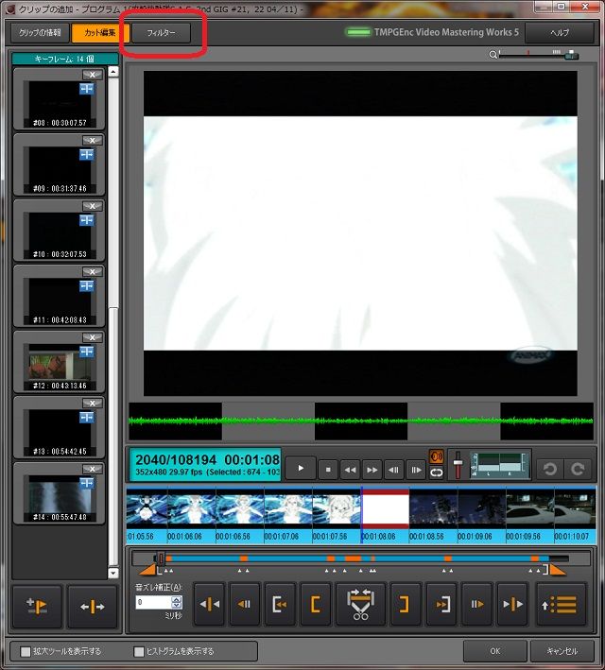The image size is (605, 670).
Task: Step forward one frame in transport controls
Action: (x=416, y=470)
